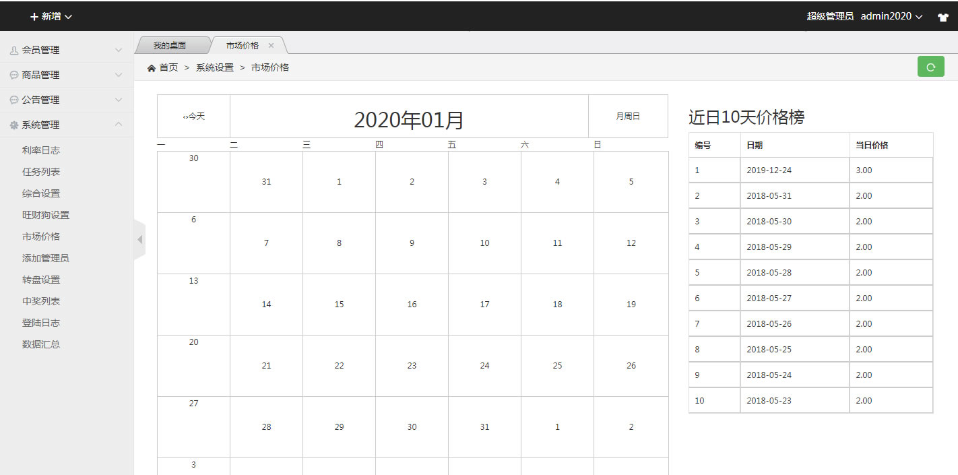
Task: Close the 市场价格 tab
Action: point(271,46)
